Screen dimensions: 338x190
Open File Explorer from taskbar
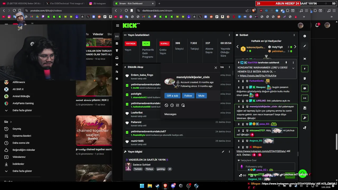(x=149, y=186)
